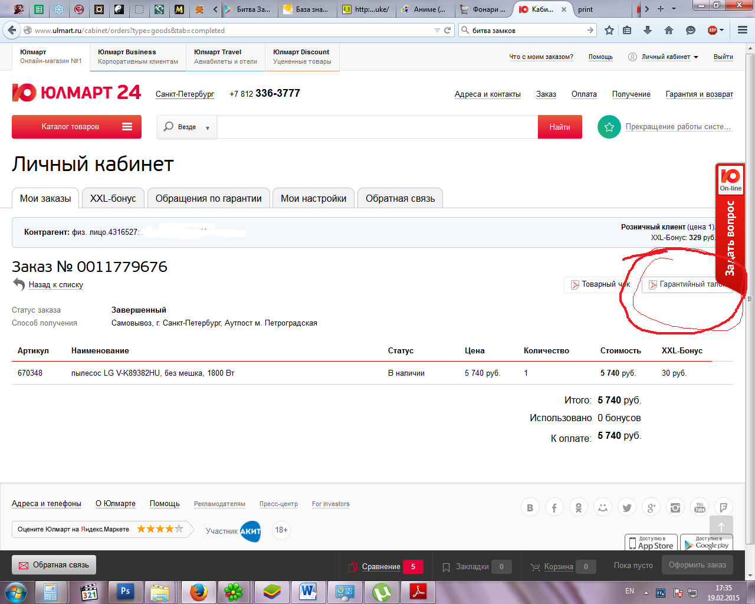Open Adobe Reader from the taskbar
Viewport: 755px width, 604px height.
click(418, 592)
